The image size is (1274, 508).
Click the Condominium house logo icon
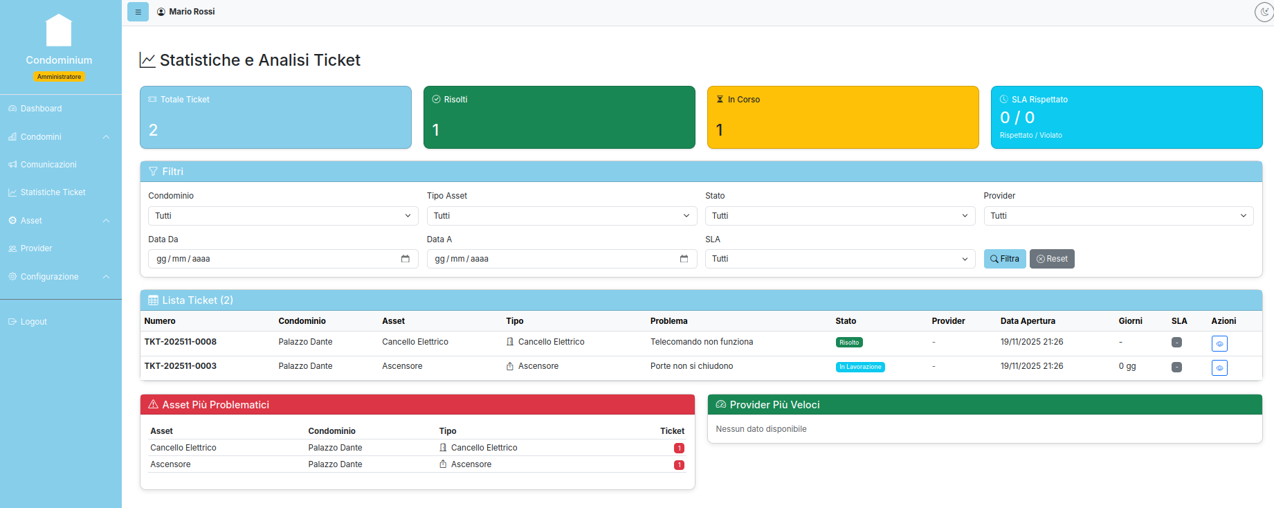(x=59, y=31)
